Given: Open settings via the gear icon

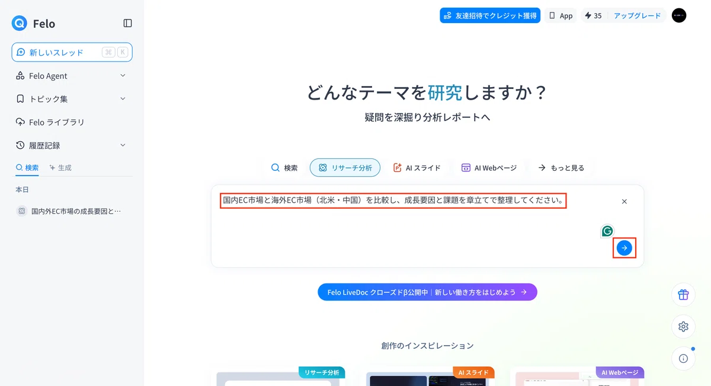Looking at the screenshot, I should pyautogui.click(x=683, y=327).
